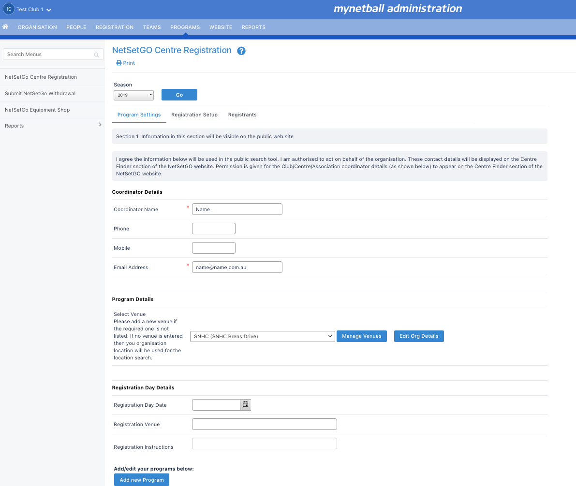Click the NetSetGO Centre Registration page heading
The image size is (576, 486).
point(172,50)
